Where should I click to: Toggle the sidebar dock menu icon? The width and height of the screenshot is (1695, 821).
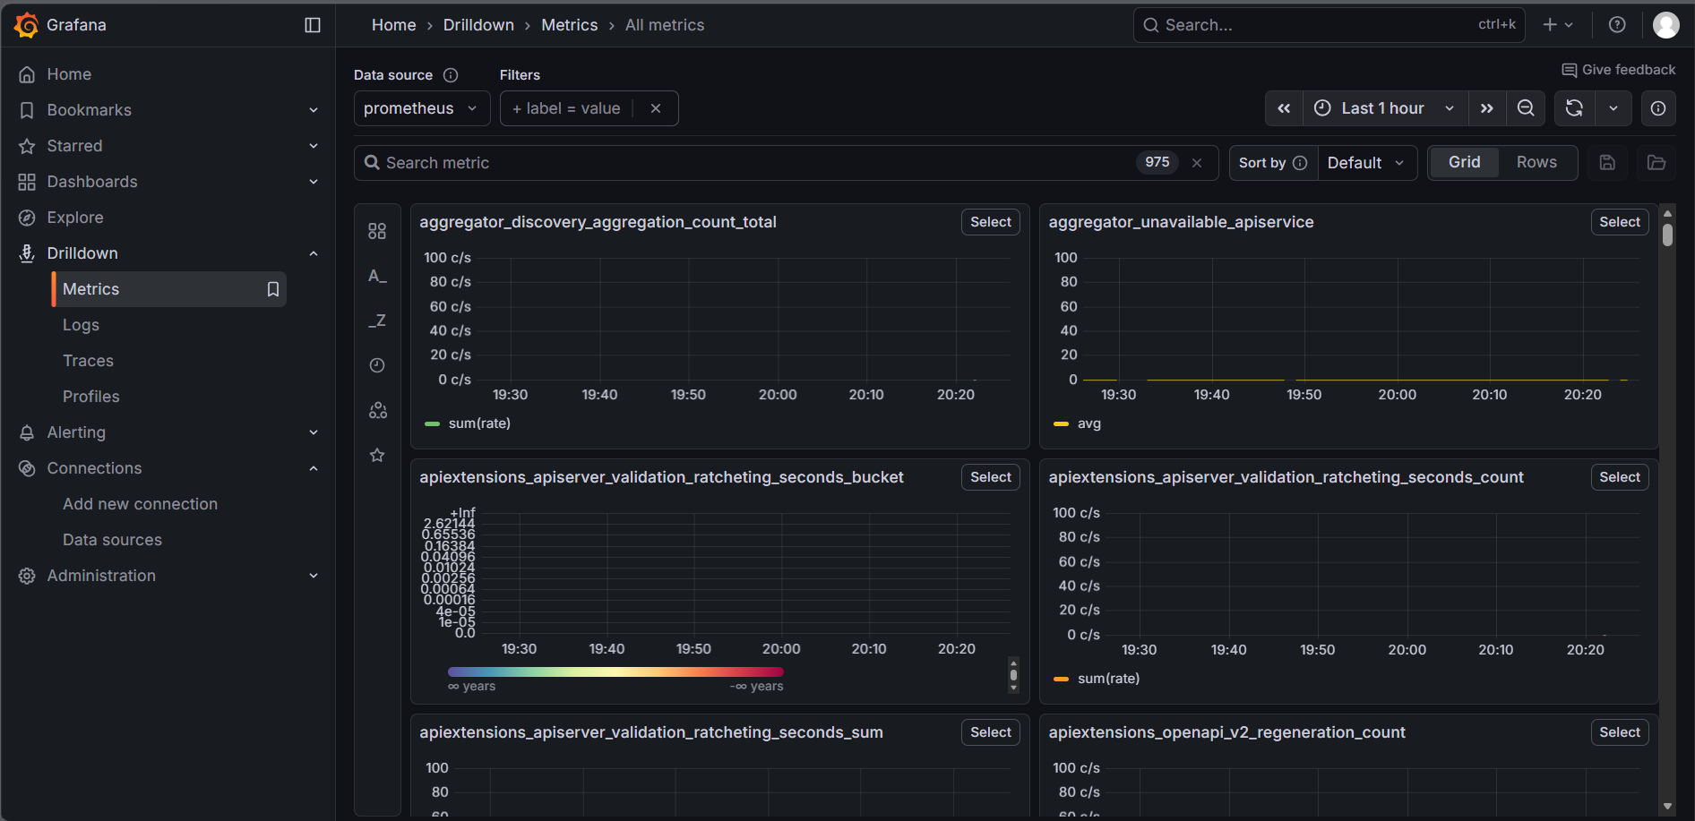[313, 25]
